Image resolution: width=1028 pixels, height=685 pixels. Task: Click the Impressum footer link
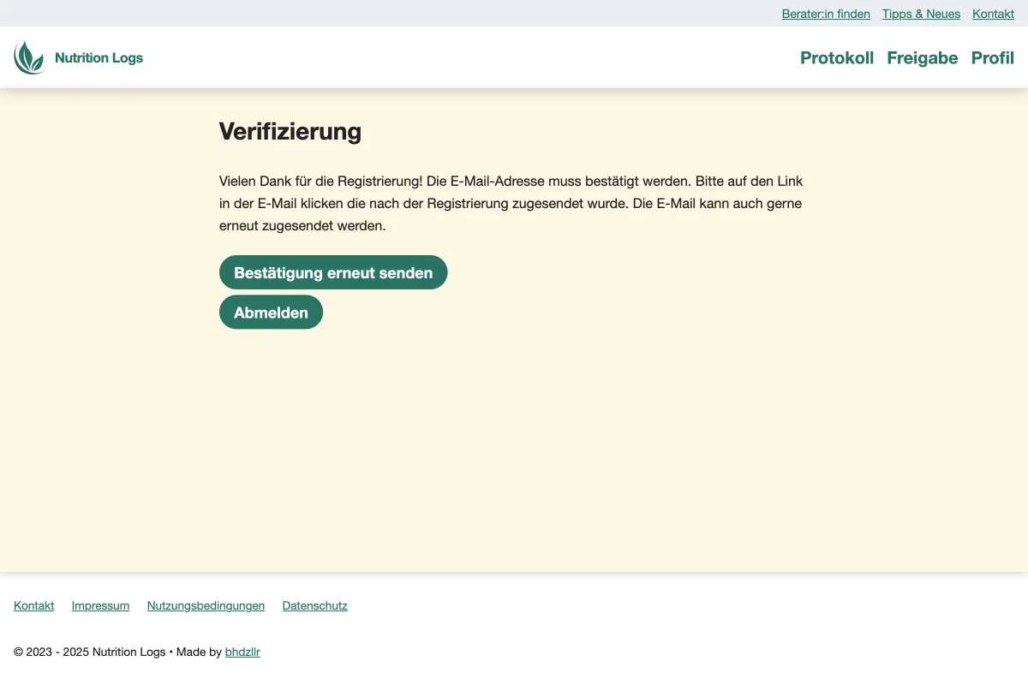100,605
